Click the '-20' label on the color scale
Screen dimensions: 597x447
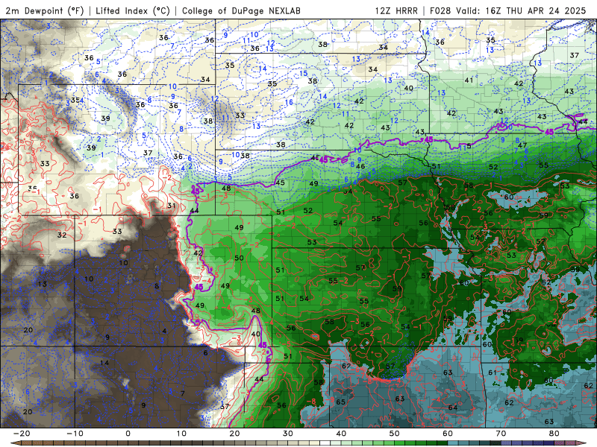22,434
